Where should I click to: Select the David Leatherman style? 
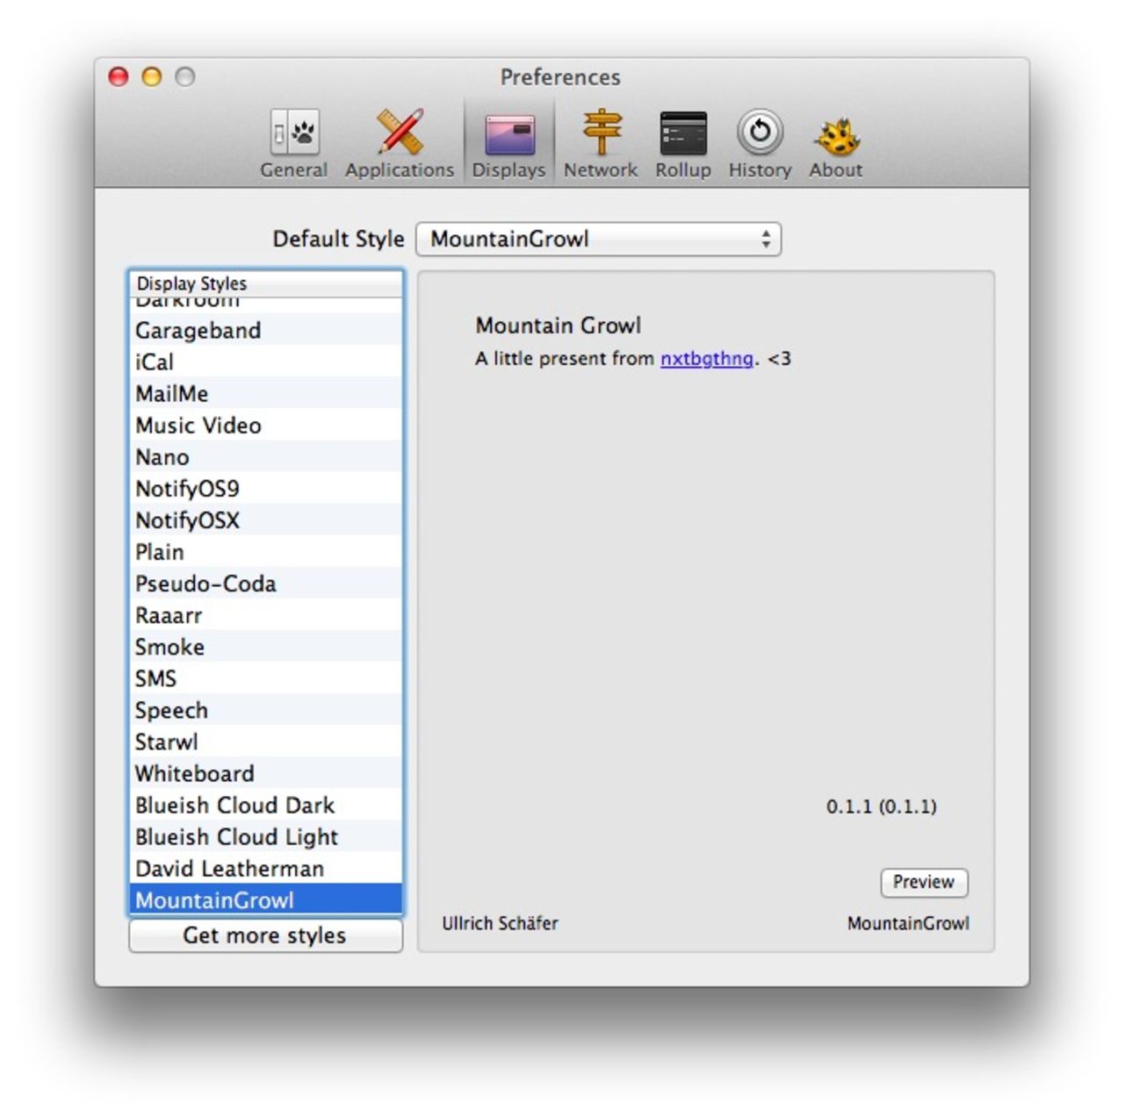coord(228,868)
